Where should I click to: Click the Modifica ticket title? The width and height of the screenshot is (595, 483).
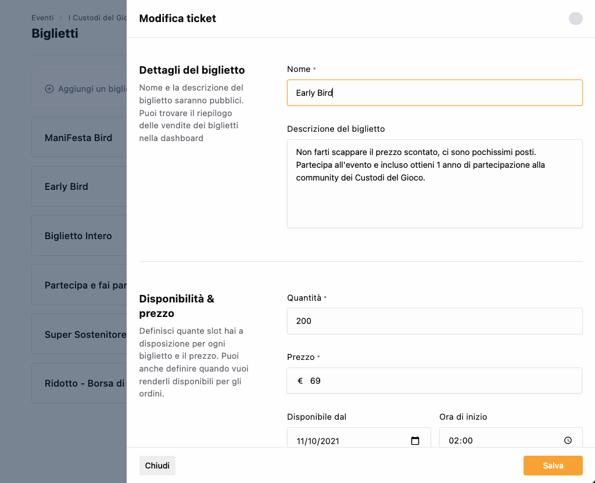[x=178, y=18]
